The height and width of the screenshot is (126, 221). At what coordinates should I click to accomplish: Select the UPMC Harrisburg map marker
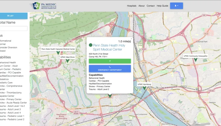[x=144, y=88]
